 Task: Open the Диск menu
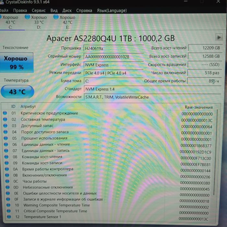coord(67,11)
